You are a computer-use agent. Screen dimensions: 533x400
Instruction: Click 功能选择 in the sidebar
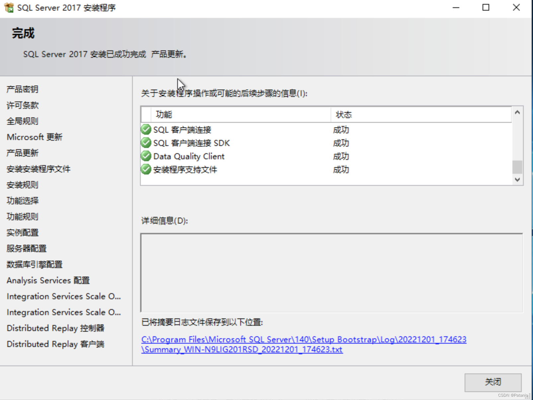(23, 201)
